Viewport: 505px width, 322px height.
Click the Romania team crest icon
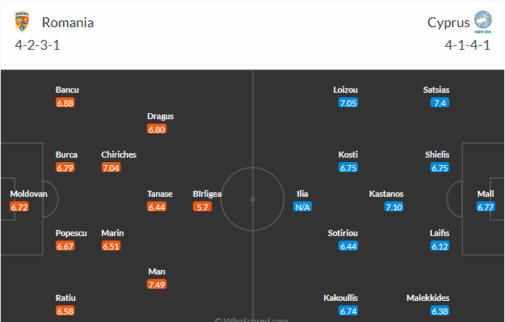22,22
